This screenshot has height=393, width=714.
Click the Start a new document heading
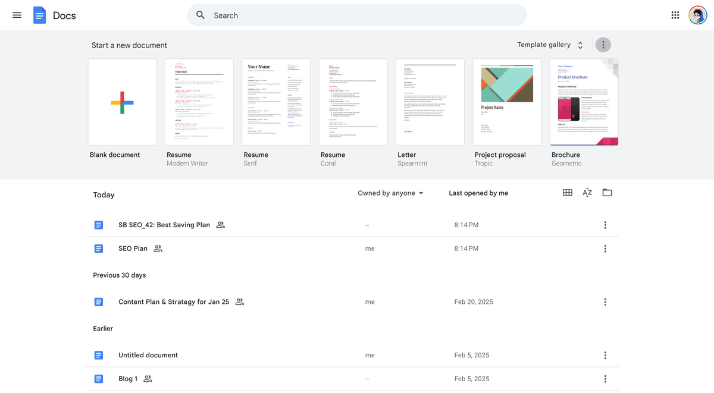[129, 45]
